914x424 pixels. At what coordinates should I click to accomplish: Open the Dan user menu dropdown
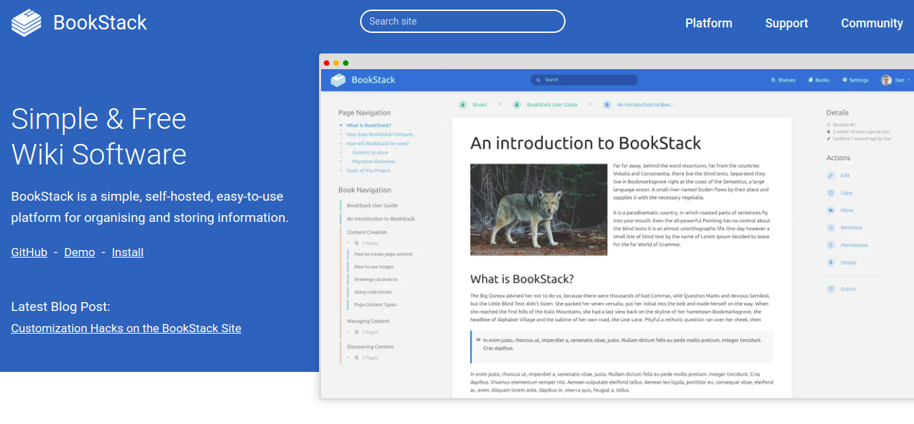(896, 80)
